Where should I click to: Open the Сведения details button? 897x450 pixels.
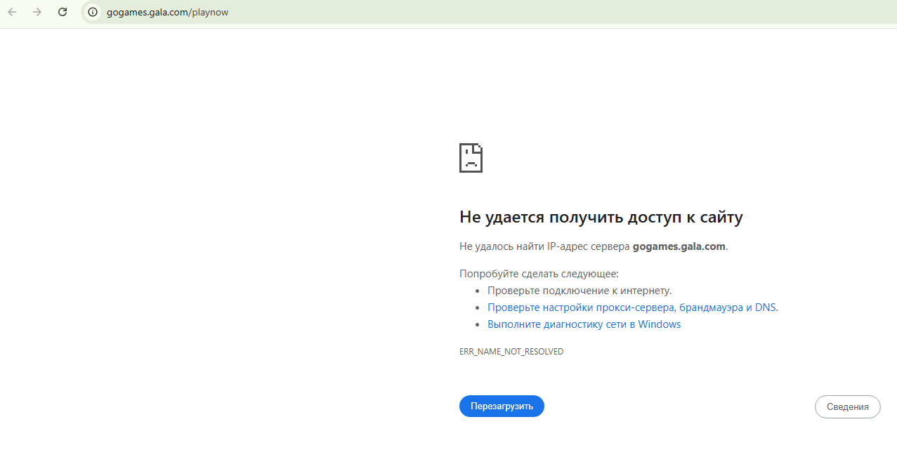tap(847, 406)
